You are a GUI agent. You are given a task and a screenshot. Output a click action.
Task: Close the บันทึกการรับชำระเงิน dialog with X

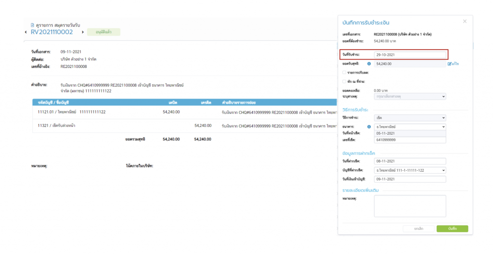click(x=464, y=21)
